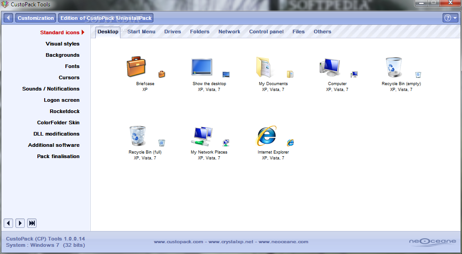Select the large Computer icon
The width and height of the screenshot is (462, 254).
click(330, 67)
